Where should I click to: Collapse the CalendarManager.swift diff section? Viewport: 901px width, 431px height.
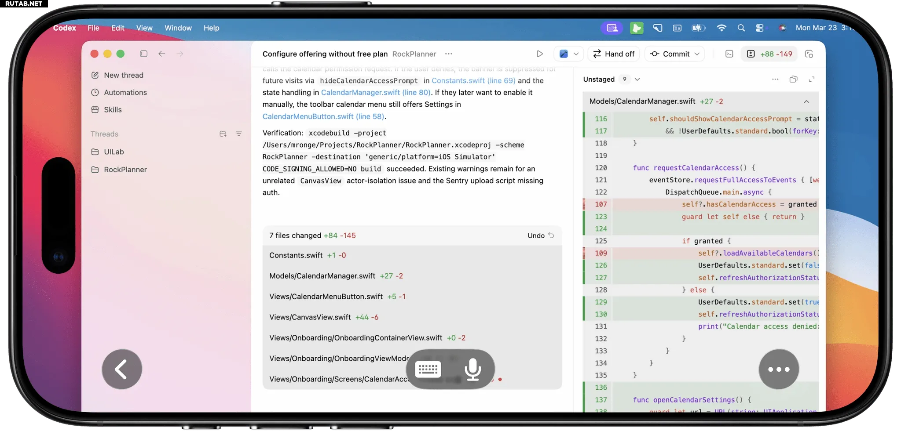pyautogui.click(x=806, y=101)
